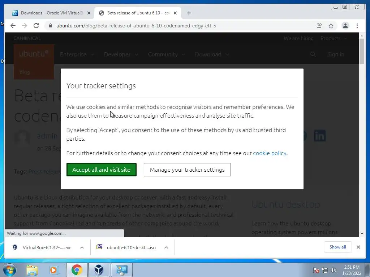This screenshot has width=370, height=277.
Task: Open the Chrome profile avatar icon
Action: pyautogui.click(x=345, y=26)
